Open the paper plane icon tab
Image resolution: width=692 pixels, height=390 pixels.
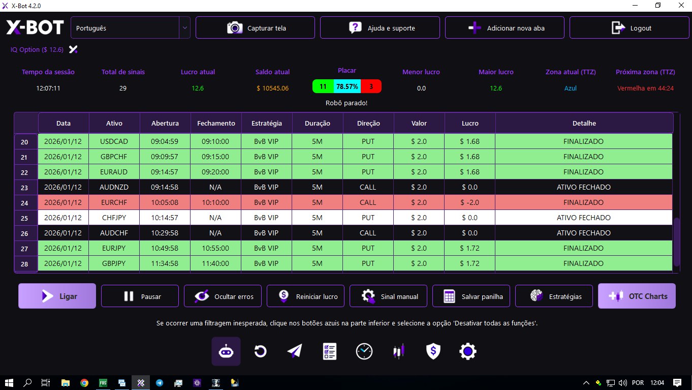(295, 351)
